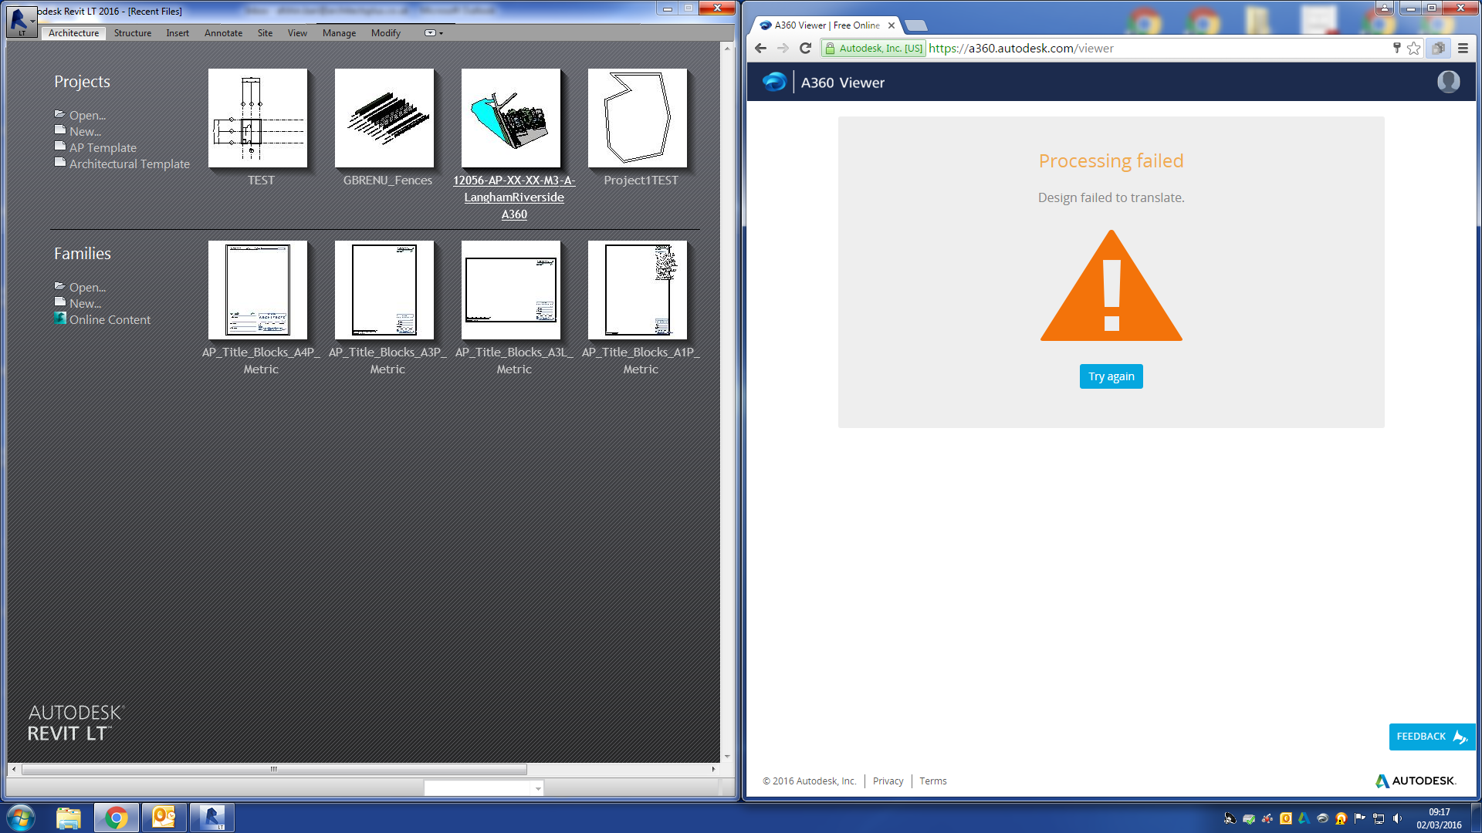The image size is (1482, 833).
Task: Open the Revit application menu button
Action: (x=20, y=21)
